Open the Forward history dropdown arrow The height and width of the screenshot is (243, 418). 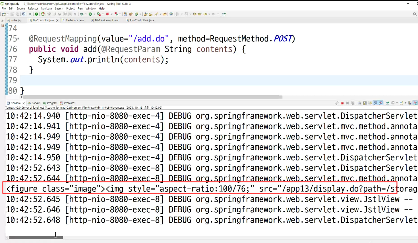218,14
